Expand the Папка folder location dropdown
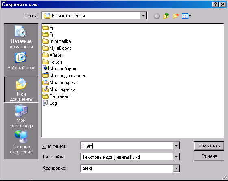 pos(143,16)
